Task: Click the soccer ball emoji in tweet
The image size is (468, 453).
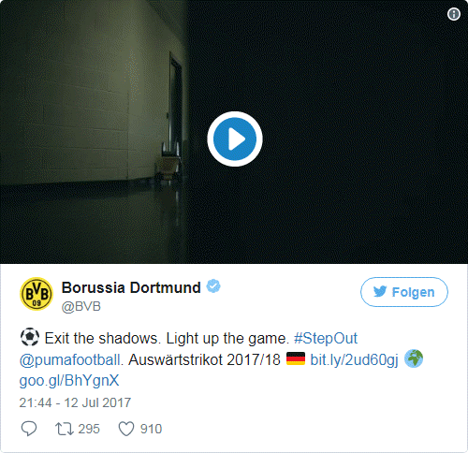Action: coord(30,337)
